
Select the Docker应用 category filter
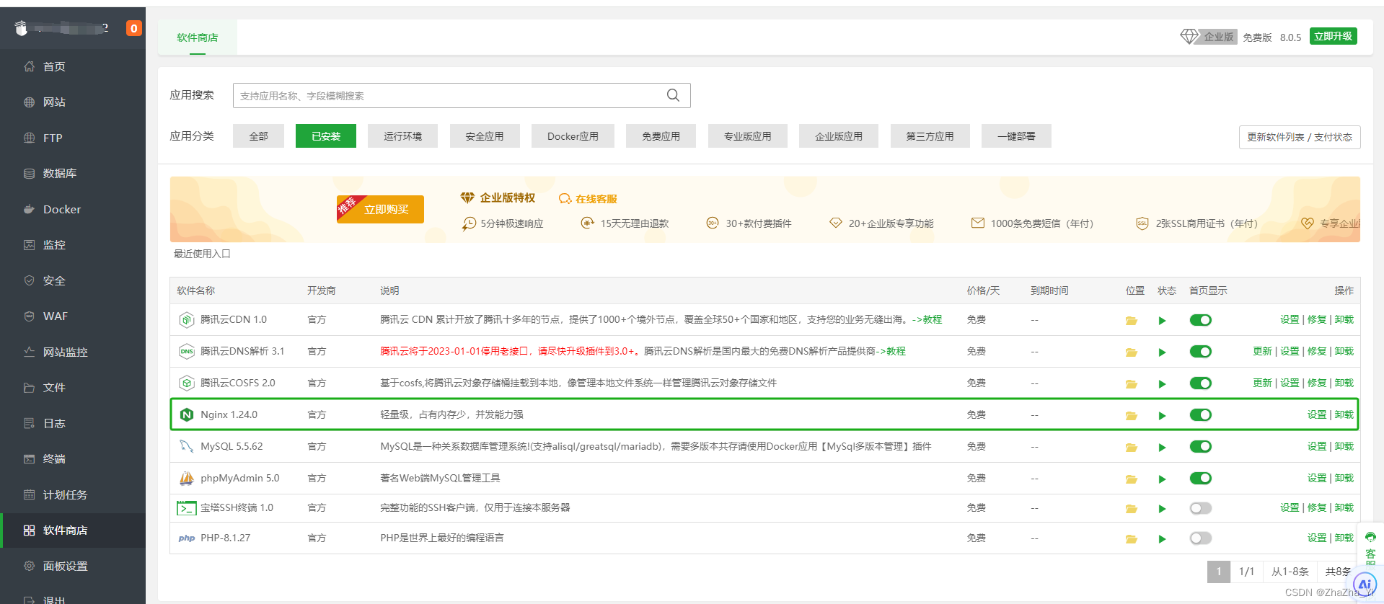pyautogui.click(x=573, y=136)
